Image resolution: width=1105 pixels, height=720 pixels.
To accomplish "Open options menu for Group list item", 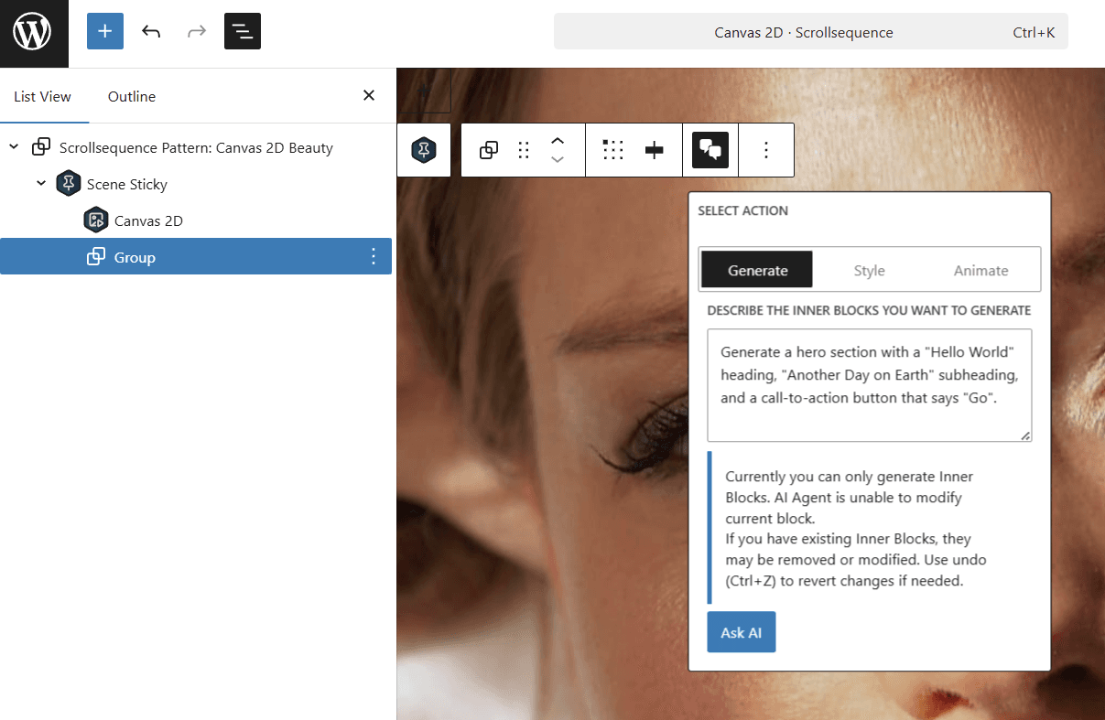I will [373, 257].
